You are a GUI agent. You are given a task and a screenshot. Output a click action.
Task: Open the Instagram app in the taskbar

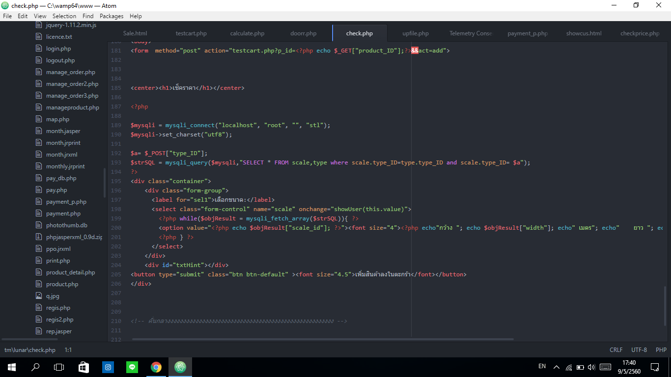tap(108, 367)
